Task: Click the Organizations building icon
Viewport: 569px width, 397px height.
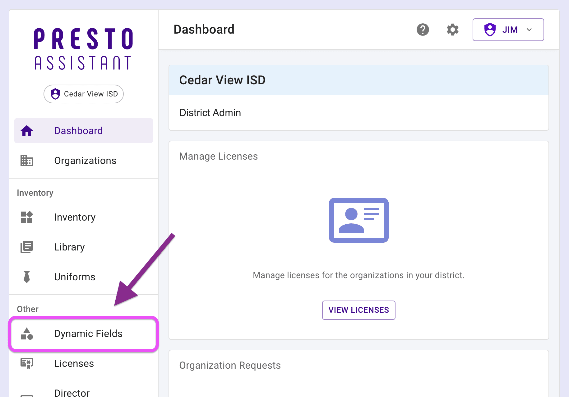Action: pyautogui.click(x=27, y=161)
